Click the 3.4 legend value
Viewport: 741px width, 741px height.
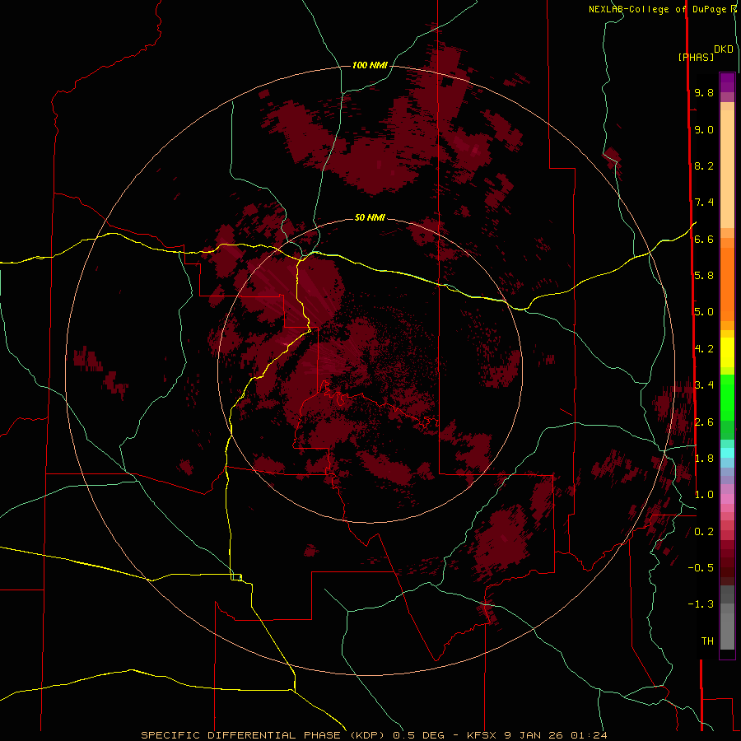pos(704,385)
